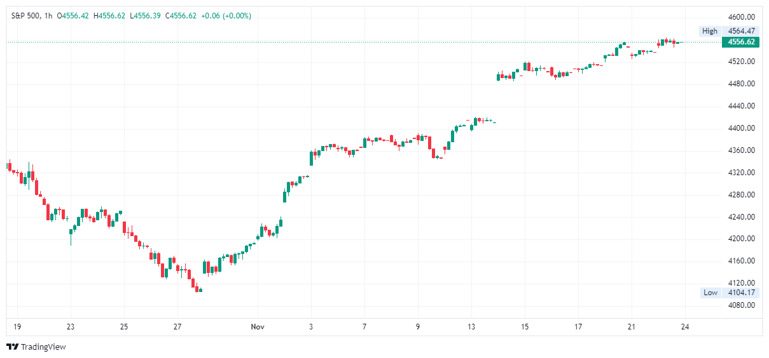Viewport: 769px width, 358px height.
Task: Click the TradingView logo icon
Action: coord(12,347)
